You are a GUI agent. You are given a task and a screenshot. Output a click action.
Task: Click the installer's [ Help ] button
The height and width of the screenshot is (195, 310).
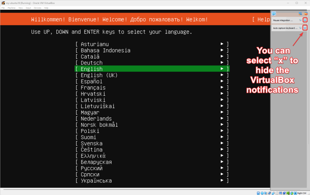261,19
